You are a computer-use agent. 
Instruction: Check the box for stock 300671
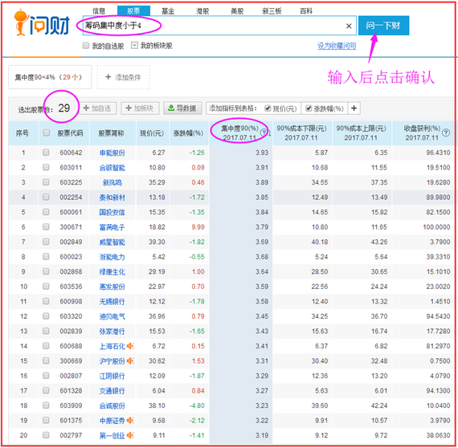tap(46, 226)
